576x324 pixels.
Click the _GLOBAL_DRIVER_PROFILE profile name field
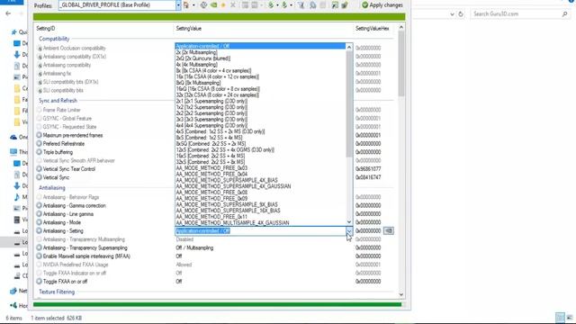(x=117, y=5)
